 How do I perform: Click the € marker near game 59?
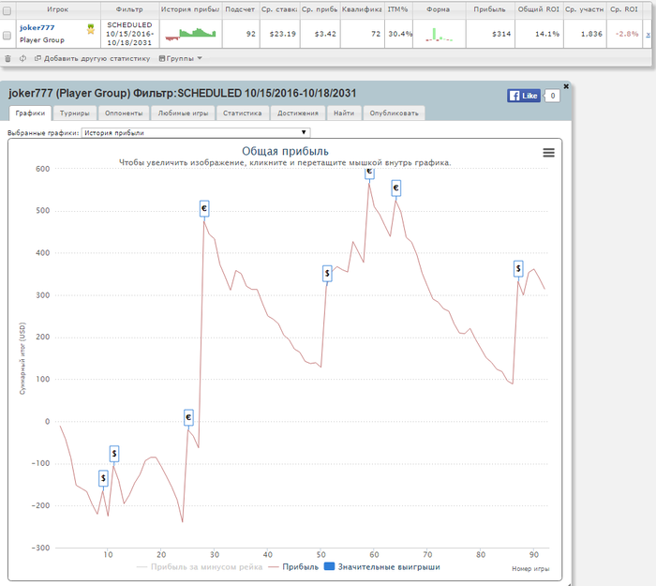[369, 172]
